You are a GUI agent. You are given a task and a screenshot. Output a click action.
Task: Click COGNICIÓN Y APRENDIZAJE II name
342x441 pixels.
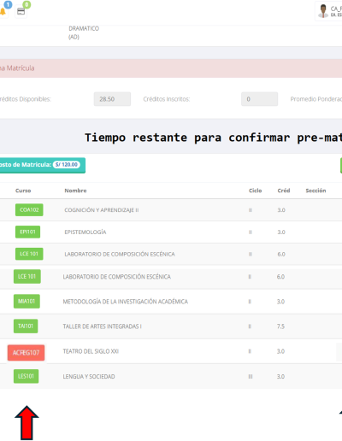[102, 210]
